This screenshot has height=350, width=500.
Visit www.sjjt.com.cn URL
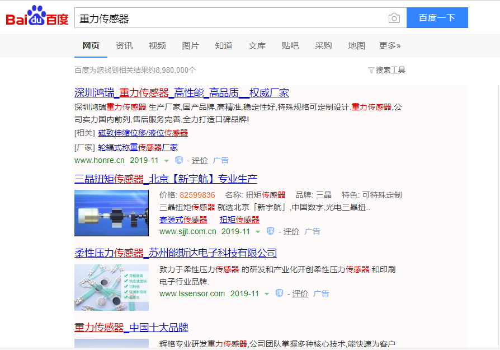point(188,231)
